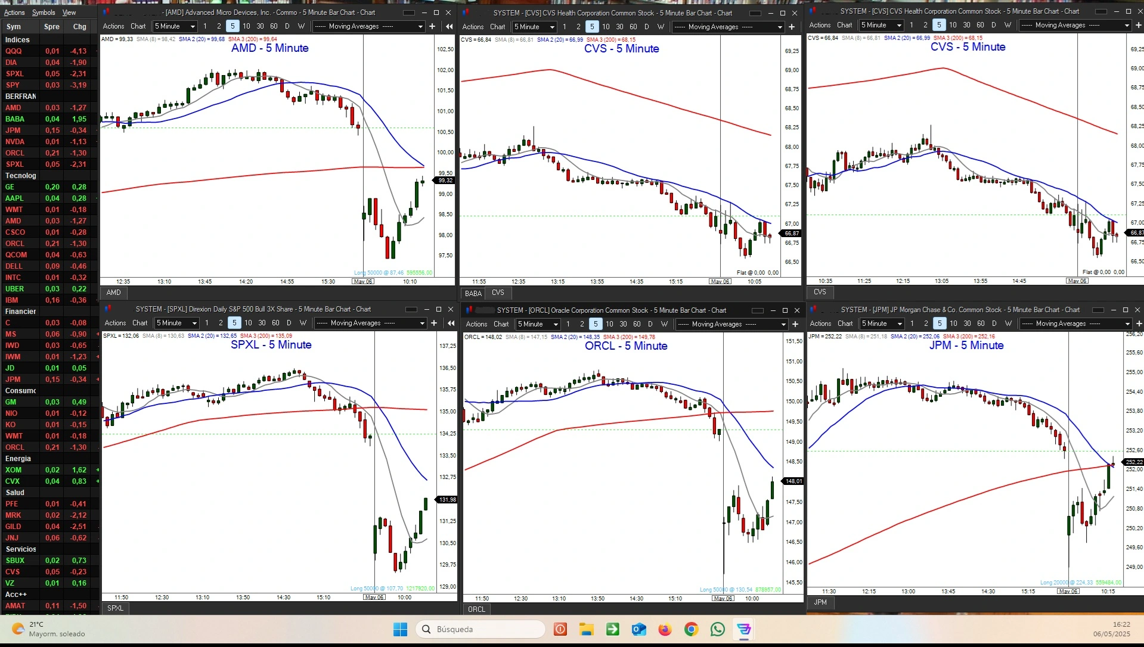Open Moving Averages dropdown in SPXL chart
This screenshot has width=1144, height=647.
370,323
